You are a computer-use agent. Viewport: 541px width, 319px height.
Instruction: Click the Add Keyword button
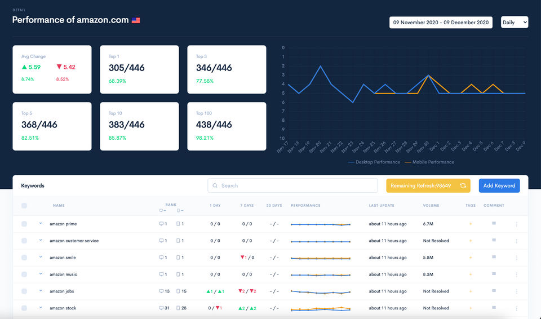point(499,186)
